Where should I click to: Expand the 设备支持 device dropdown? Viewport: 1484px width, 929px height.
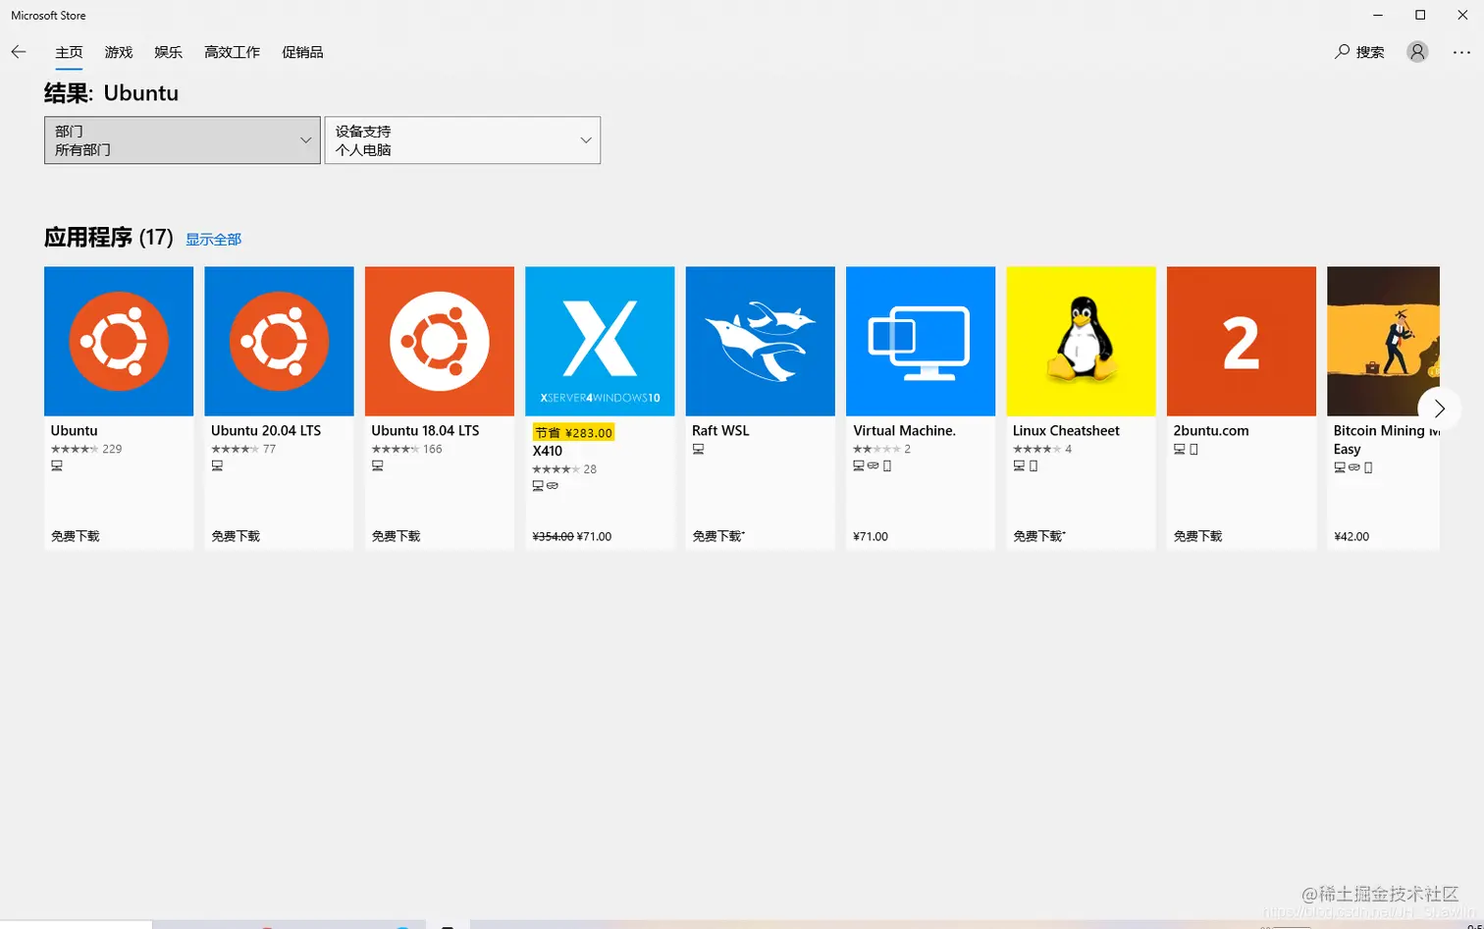(x=462, y=140)
